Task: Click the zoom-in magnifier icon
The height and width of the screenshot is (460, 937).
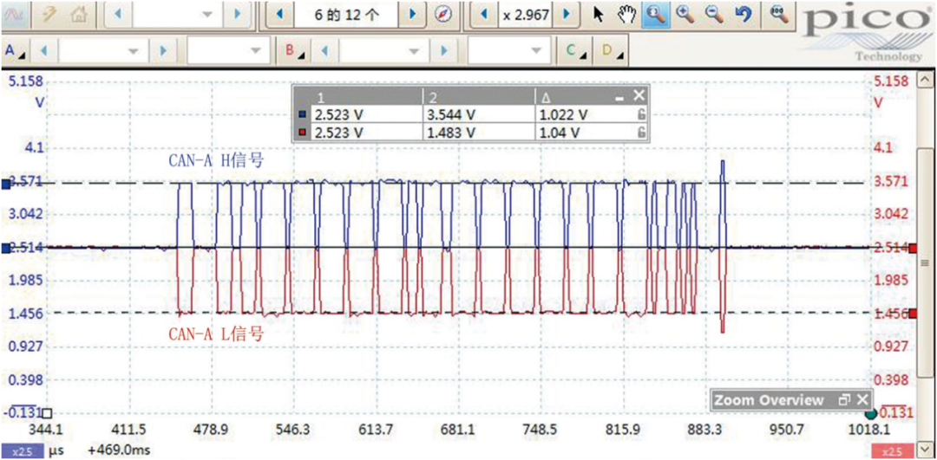Action: click(685, 15)
